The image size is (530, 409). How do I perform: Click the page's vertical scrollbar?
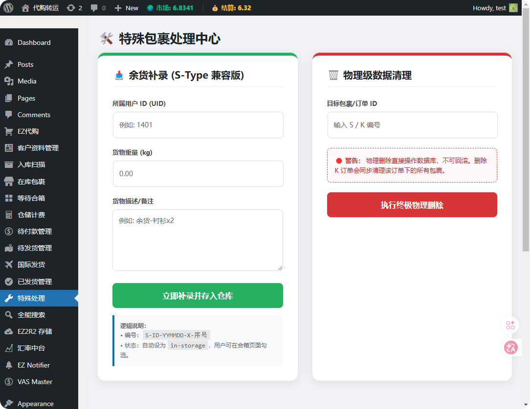(x=526, y=132)
